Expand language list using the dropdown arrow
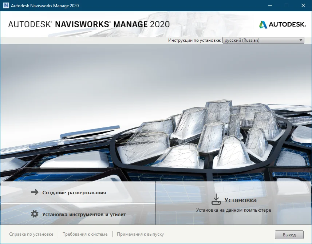The image size is (312, 244). point(301,40)
